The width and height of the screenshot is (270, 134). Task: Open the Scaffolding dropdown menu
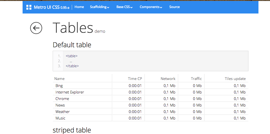pos(100,7)
